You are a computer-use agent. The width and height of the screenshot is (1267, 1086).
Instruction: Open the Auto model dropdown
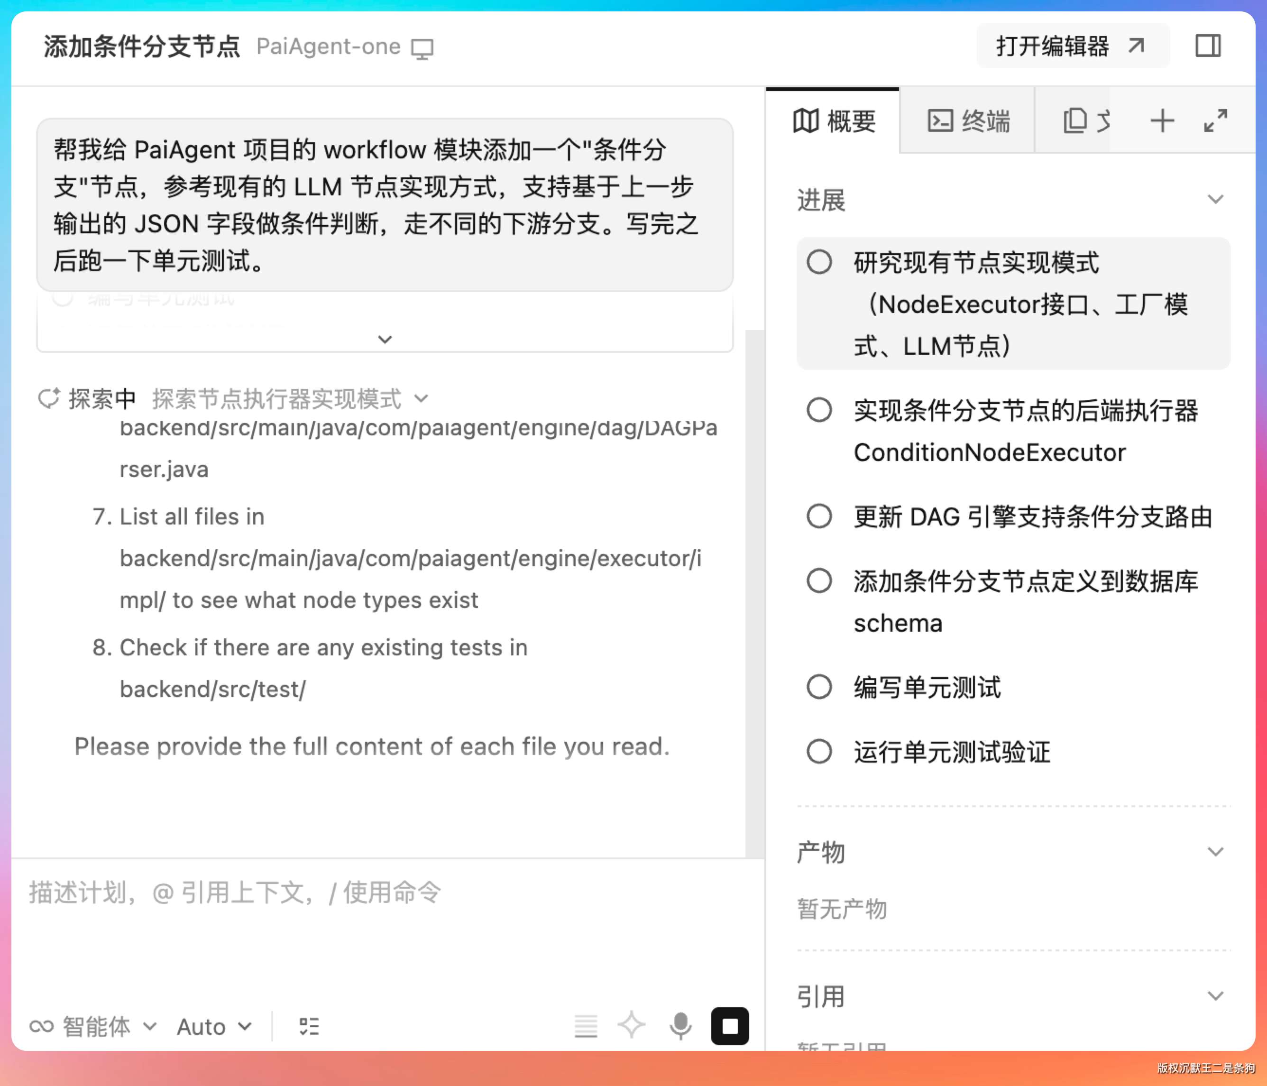coord(214,1026)
